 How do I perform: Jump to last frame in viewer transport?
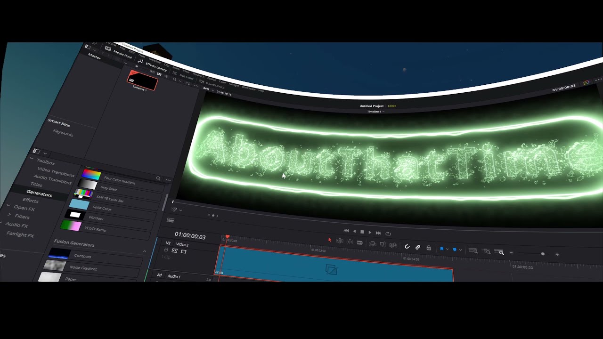click(x=378, y=233)
